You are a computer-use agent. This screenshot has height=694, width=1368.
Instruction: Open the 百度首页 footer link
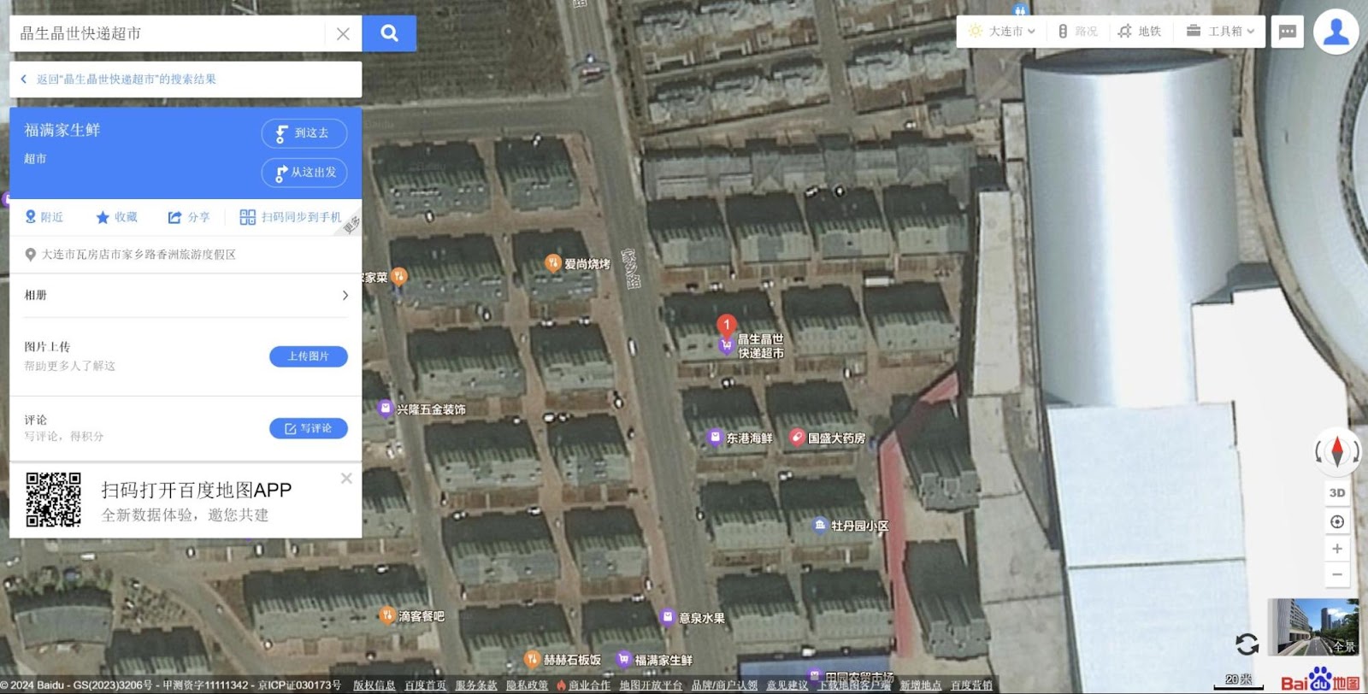[x=425, y=685]
